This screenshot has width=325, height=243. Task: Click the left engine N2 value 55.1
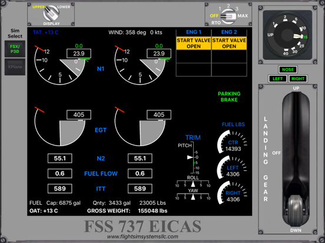[x=60, y=158]
